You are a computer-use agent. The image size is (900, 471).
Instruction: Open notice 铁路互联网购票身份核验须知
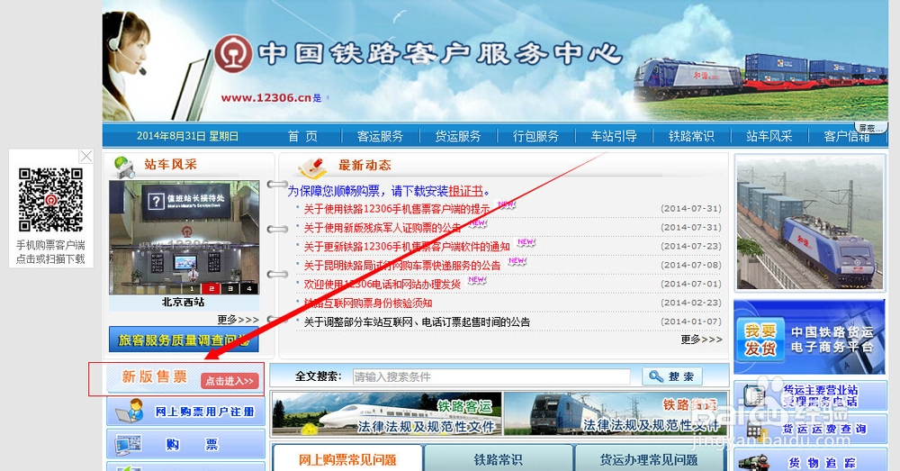tap(368, 303)
